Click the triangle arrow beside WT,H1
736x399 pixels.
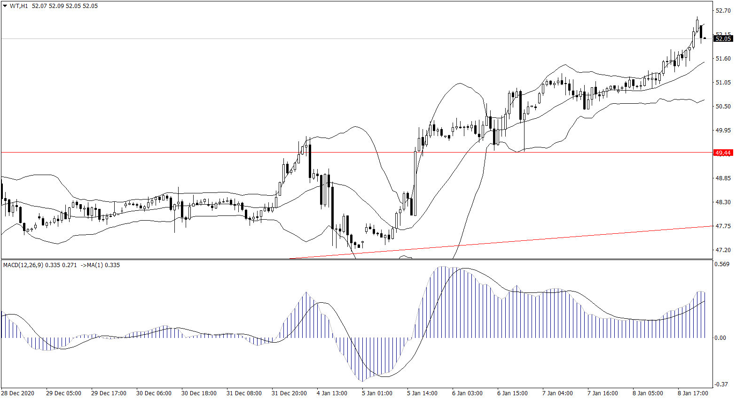pyautogui.click(x=5, y=6)
